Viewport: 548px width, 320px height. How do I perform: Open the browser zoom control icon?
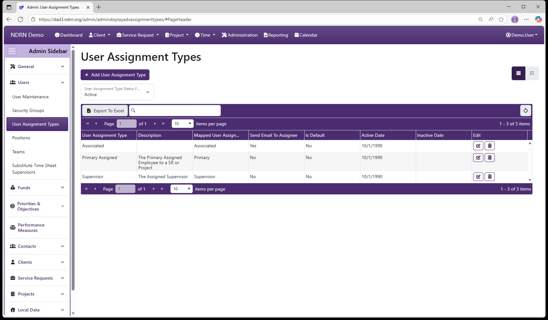click(481, 19)
